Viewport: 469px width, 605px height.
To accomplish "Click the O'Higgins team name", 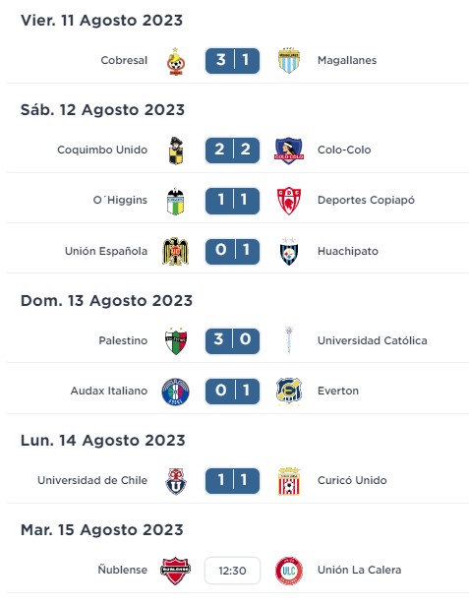I will click(x=120, y=200).
